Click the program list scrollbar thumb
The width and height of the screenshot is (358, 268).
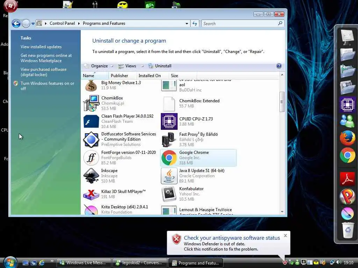tap(282, 102)
